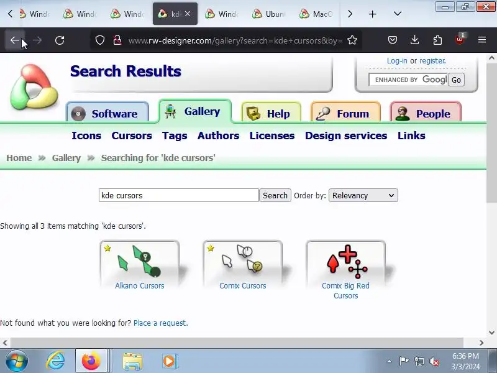Click the Place a request link
Screen dimensions: 497x373
pos(161,323)
